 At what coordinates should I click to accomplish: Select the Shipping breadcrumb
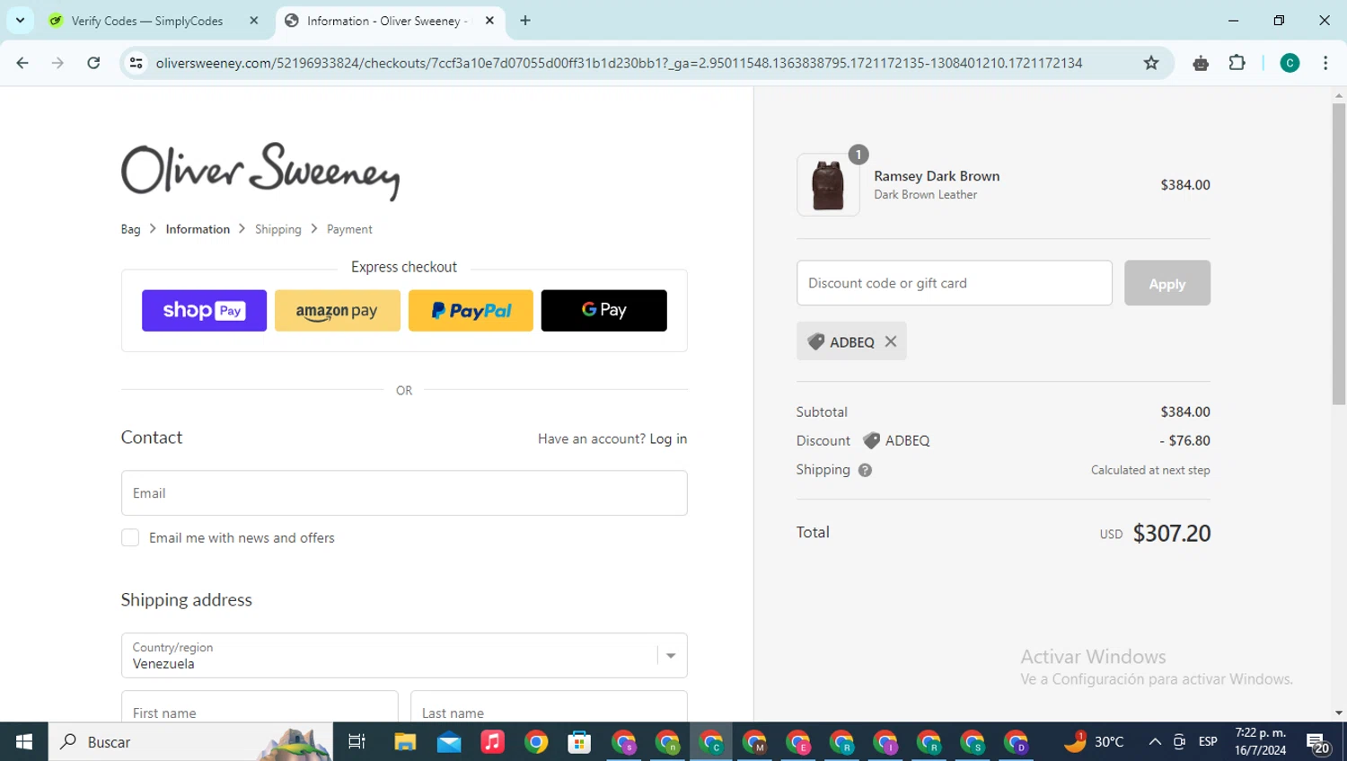278,229
